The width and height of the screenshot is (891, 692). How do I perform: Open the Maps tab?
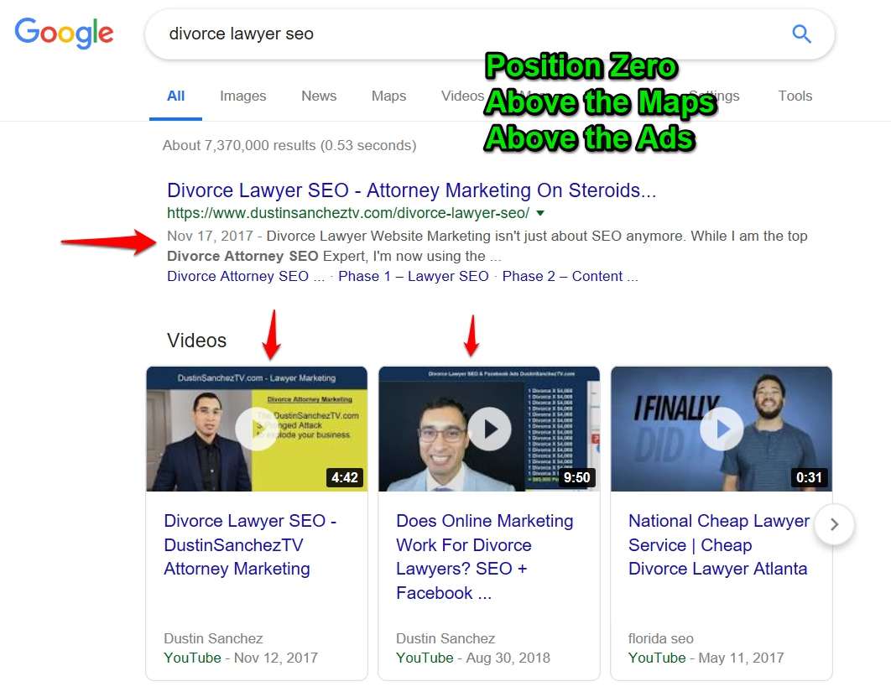tap(388, 96)
